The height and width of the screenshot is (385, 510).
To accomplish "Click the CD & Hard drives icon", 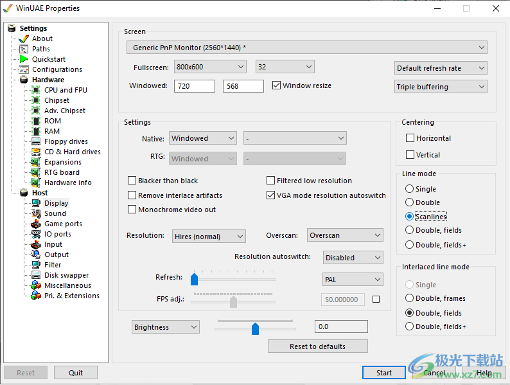I will click(36, 152).
